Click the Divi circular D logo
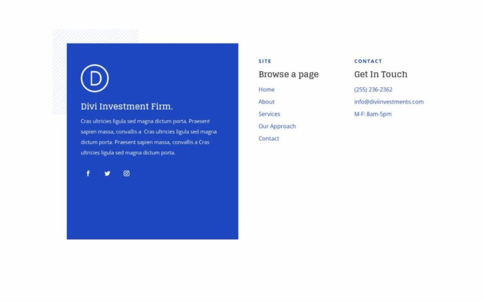The height and width of the screenshot is (302, 483). (x=94, y=78)
